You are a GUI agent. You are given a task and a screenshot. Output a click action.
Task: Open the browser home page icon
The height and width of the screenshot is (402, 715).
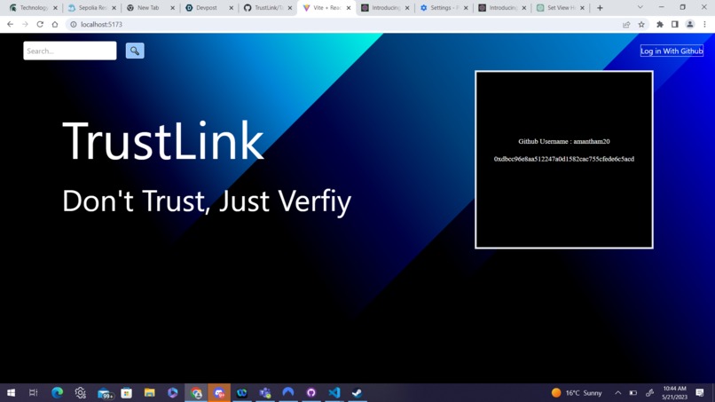(55, 24)
